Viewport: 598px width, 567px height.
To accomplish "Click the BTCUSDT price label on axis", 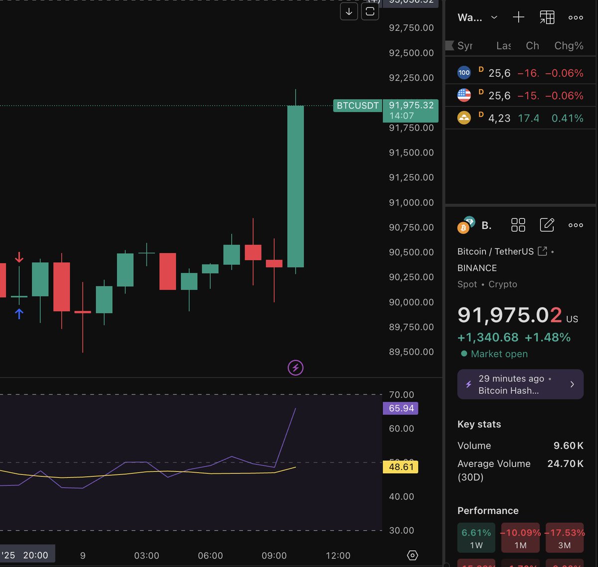I will coord(358,105).
